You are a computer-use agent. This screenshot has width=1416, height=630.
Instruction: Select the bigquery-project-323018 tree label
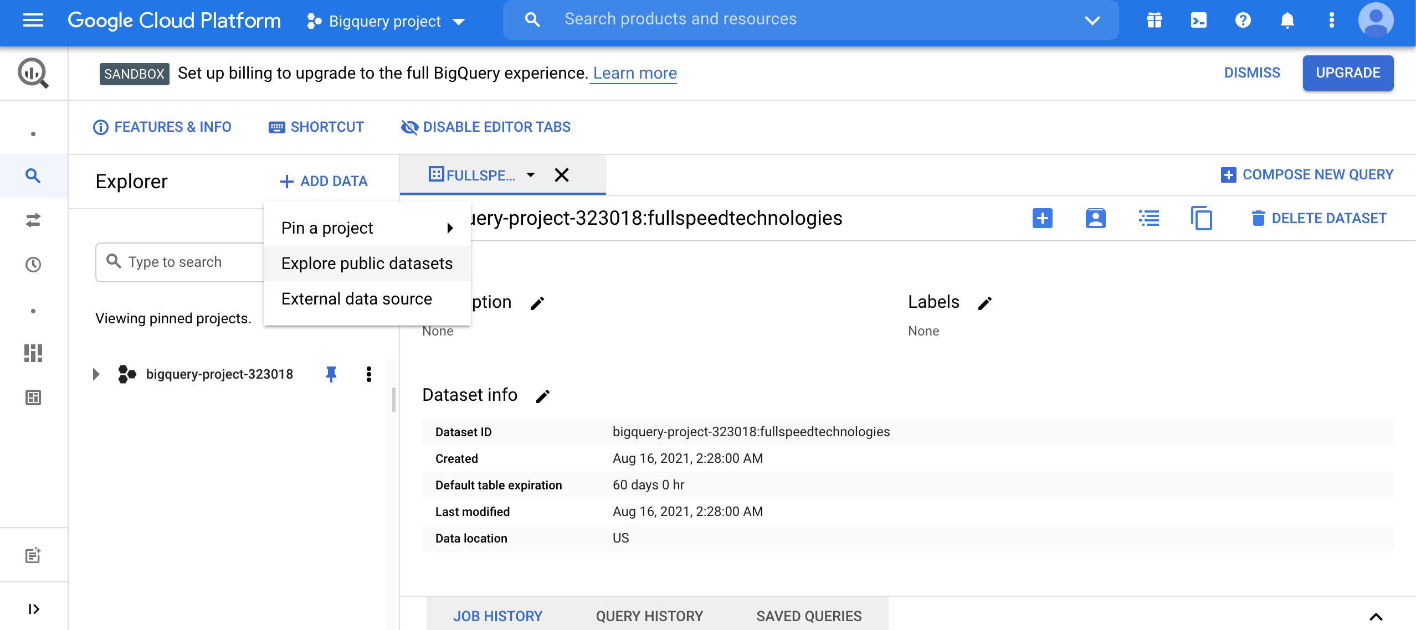[219, 374]
